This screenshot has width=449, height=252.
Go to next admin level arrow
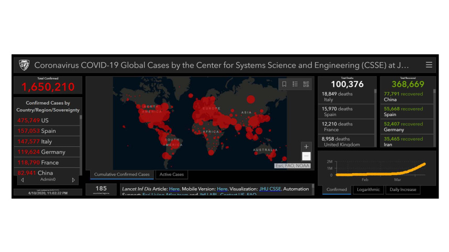pyautogui.click(x=73, y=180)
